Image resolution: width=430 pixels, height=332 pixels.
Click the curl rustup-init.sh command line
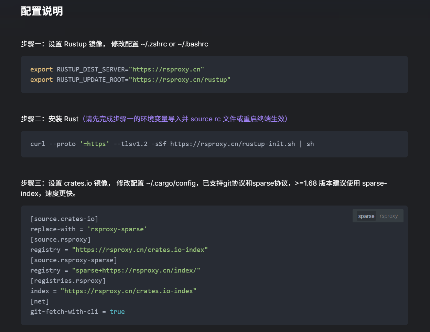point(172,144)
